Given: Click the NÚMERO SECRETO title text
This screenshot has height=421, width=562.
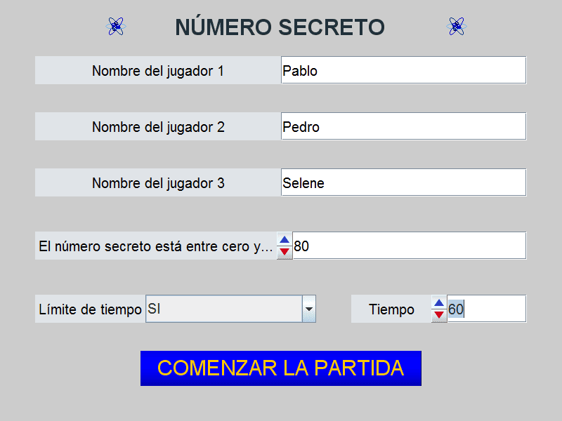Looking at the screenshot, I should [280, 27].
